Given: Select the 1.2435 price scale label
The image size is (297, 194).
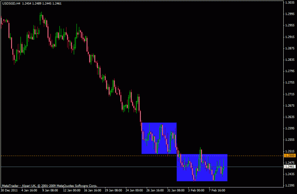Looking at the screenshot, I should [x=290, y=174].
